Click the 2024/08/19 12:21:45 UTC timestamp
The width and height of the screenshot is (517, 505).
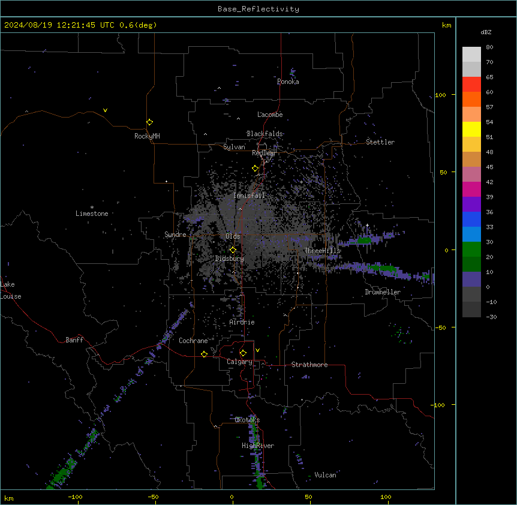pos(59,25)
